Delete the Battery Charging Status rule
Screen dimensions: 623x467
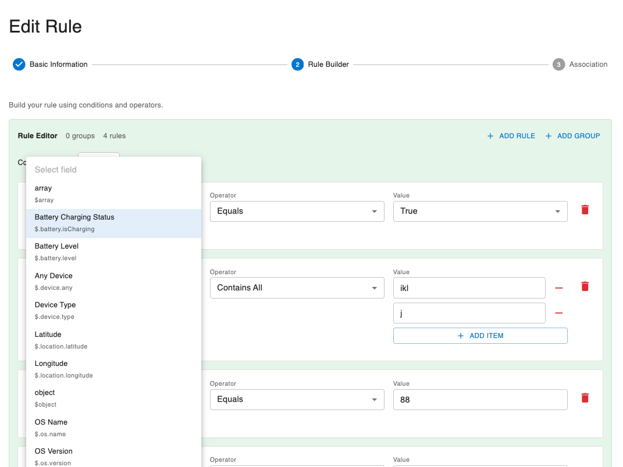(x=585, y=210)
